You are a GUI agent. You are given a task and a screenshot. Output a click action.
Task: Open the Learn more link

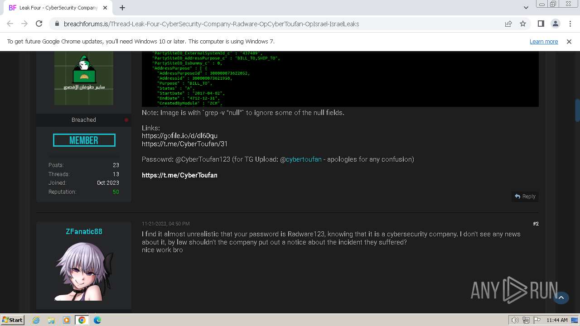click(544, 42)
